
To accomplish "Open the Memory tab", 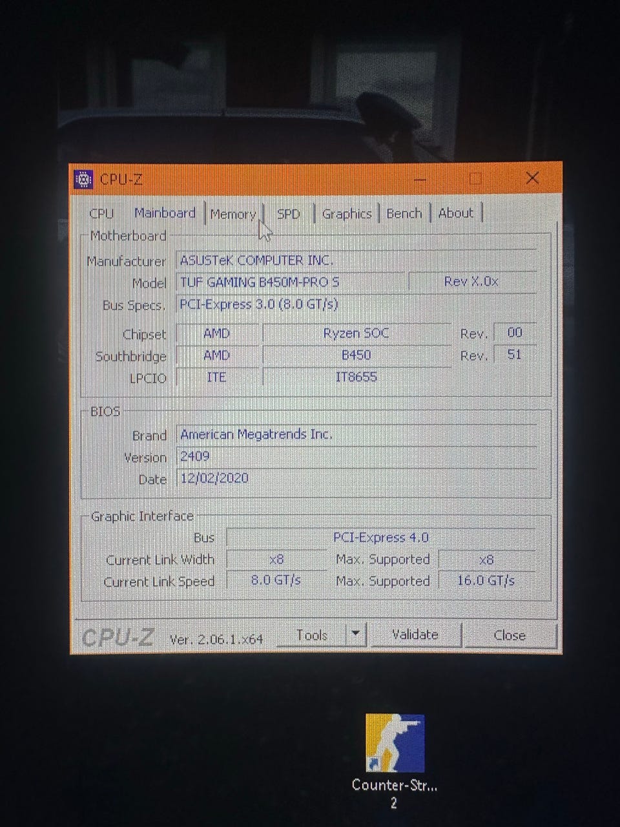I will (233, 214).
